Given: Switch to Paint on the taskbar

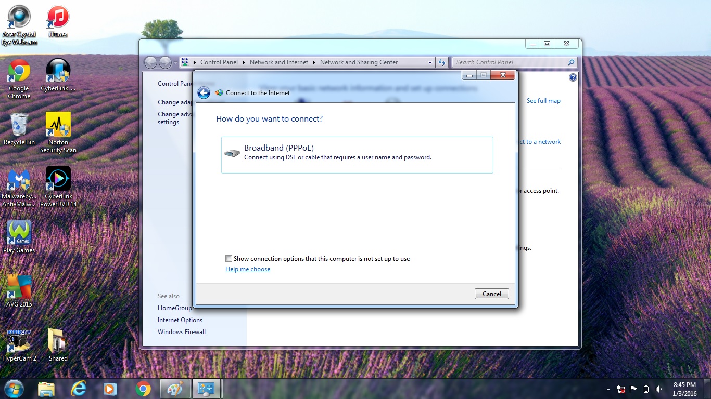Looking at the screenshot, I should (x=174, y=389).
